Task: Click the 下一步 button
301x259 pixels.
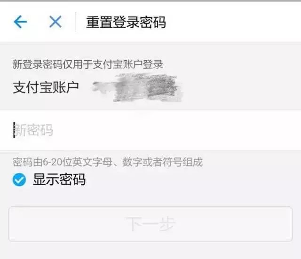Action: pos(150,224)
